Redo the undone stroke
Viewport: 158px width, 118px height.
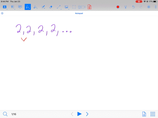(141, 7)
